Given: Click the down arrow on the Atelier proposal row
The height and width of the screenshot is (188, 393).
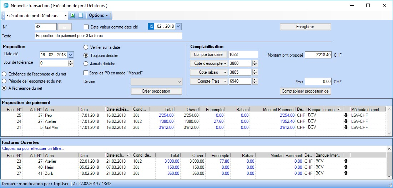Looking at the screenshot, I should pos(346,121).
